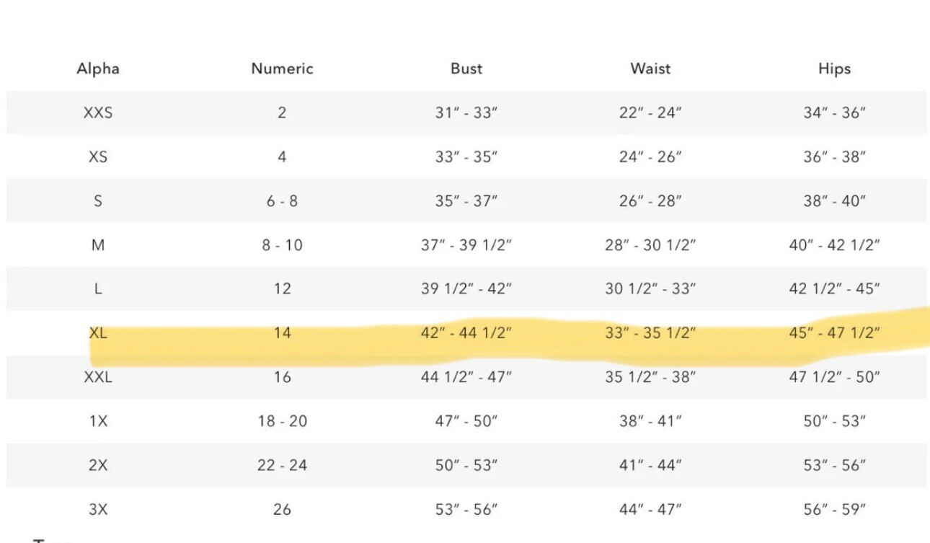Select the XXS size row label

98,113
